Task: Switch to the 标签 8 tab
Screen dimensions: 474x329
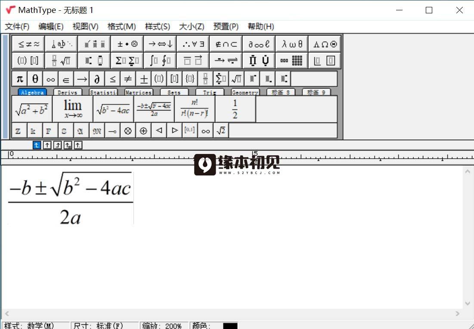Action: click(x=281, y=92)
